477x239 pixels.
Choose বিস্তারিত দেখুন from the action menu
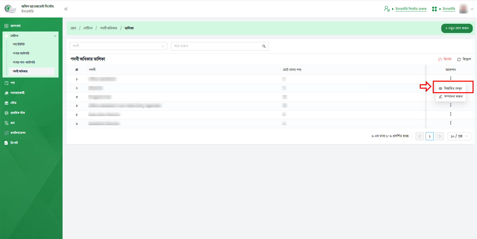450,88
